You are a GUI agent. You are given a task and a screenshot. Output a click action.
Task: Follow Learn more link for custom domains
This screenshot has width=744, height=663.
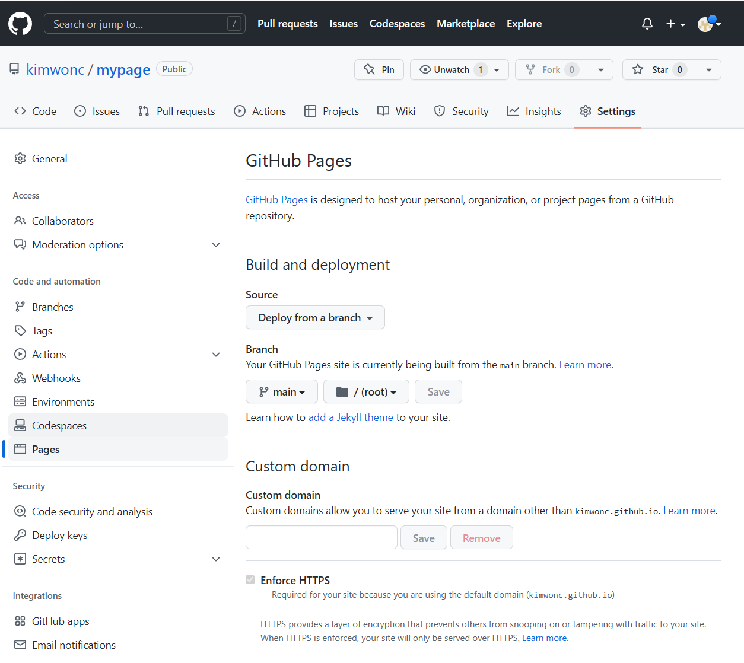pos(689,511)
